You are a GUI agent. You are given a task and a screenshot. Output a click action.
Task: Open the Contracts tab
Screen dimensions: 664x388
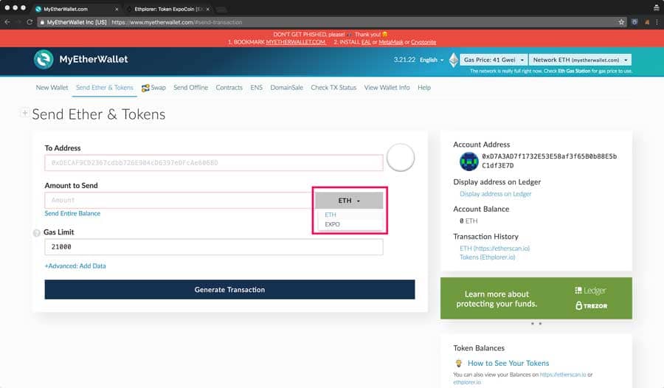pyautogui.click(x=229, y=88)
